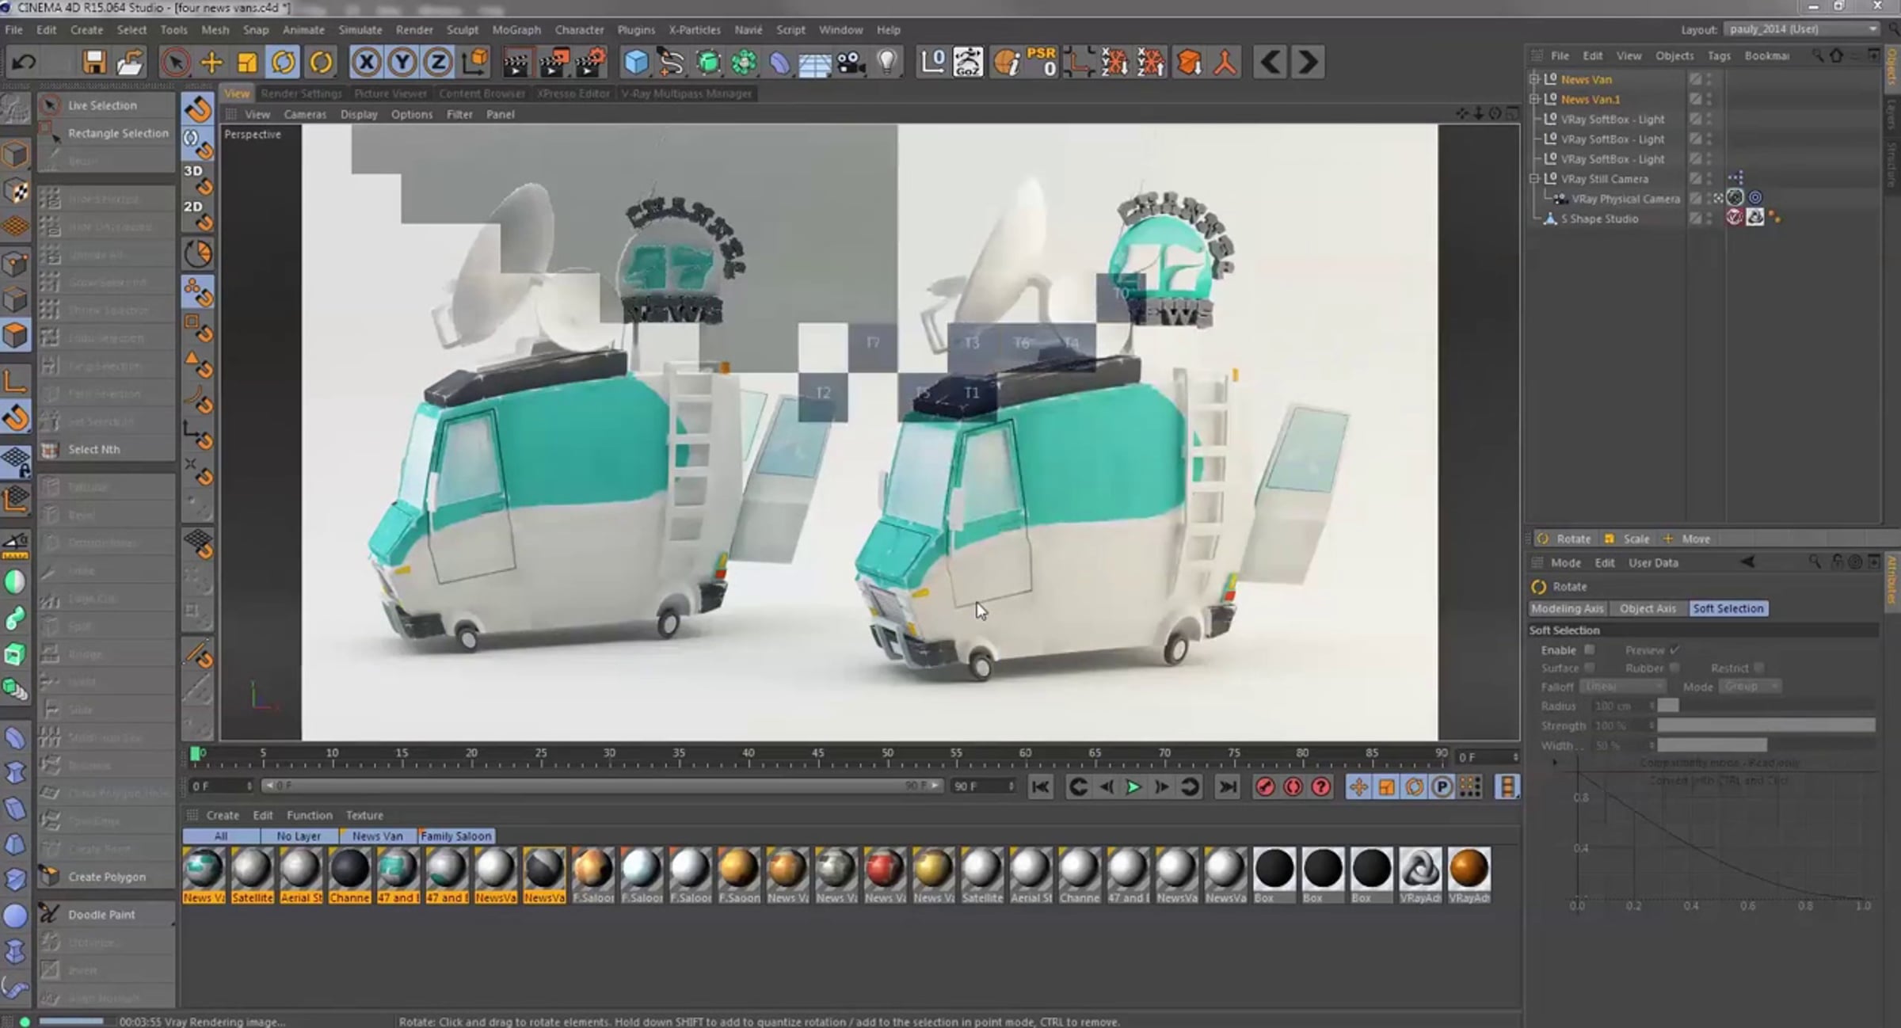Toggle the Z axis lock icon
Image resolution: width=1901 pixels, height=1028 pixels.
438,62
